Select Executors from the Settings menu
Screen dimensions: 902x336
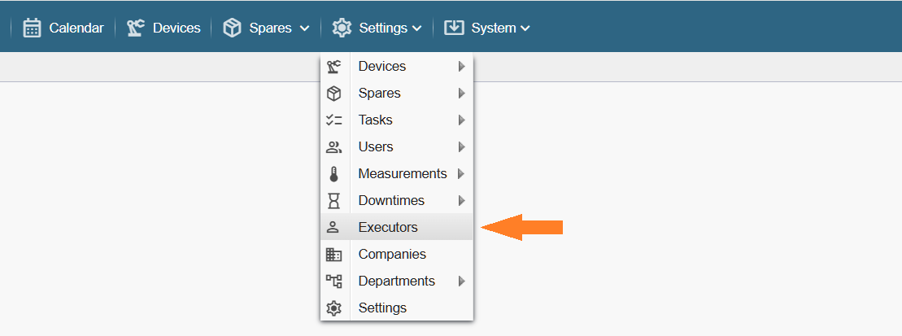(x=387, y=227)
